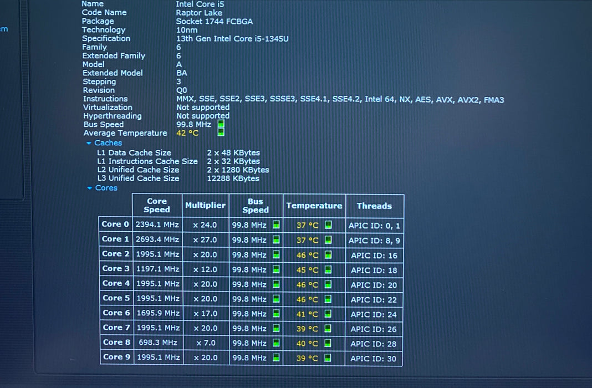Click the 'x 12.0' multiplier cell for Core 3
592x388 pixels.
pos(206,269)
